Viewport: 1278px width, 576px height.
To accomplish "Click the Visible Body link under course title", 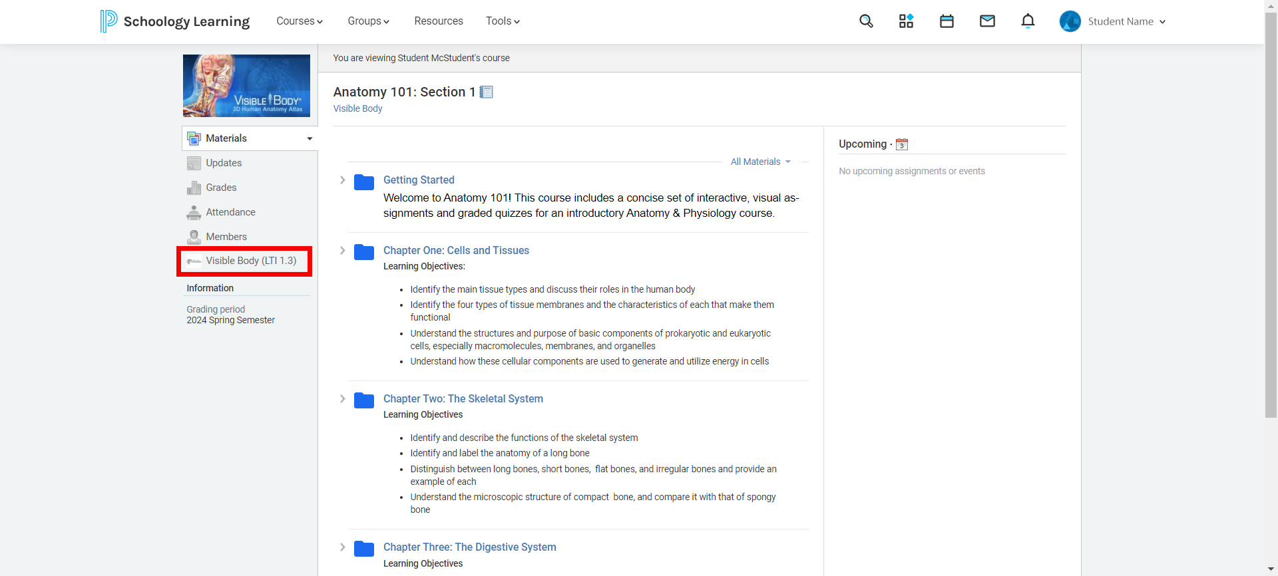I will tap(357, 108).
